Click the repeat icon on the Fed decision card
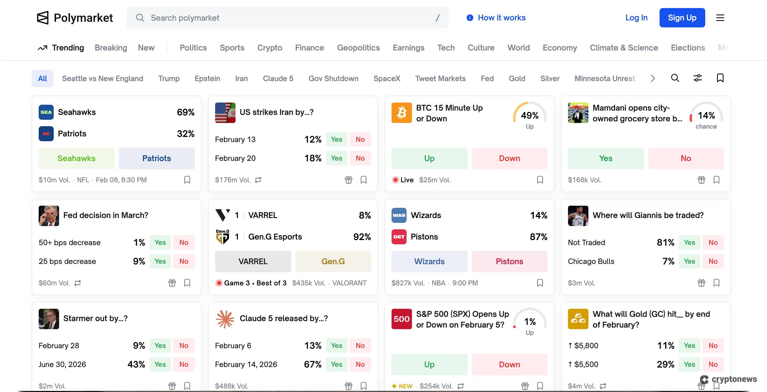767x392 pixels. click(x=78, y=283)
